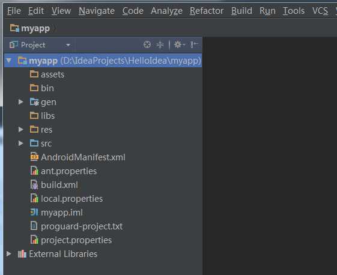Open the Navigate menu
337x275 pixels.
(97, 11)
